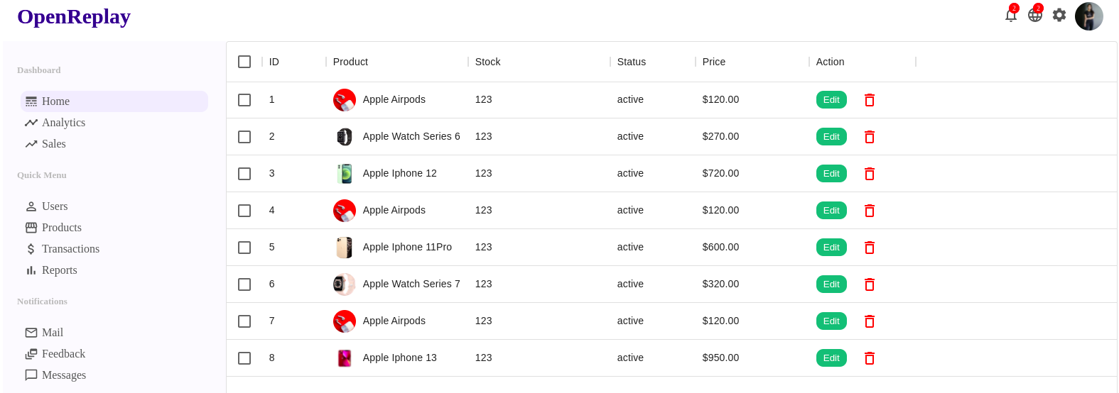Select the Apple Watch Series 6 checkbox
Image resolution: width=1119 pixels, height=393 pixels.
tap(244, 137)
